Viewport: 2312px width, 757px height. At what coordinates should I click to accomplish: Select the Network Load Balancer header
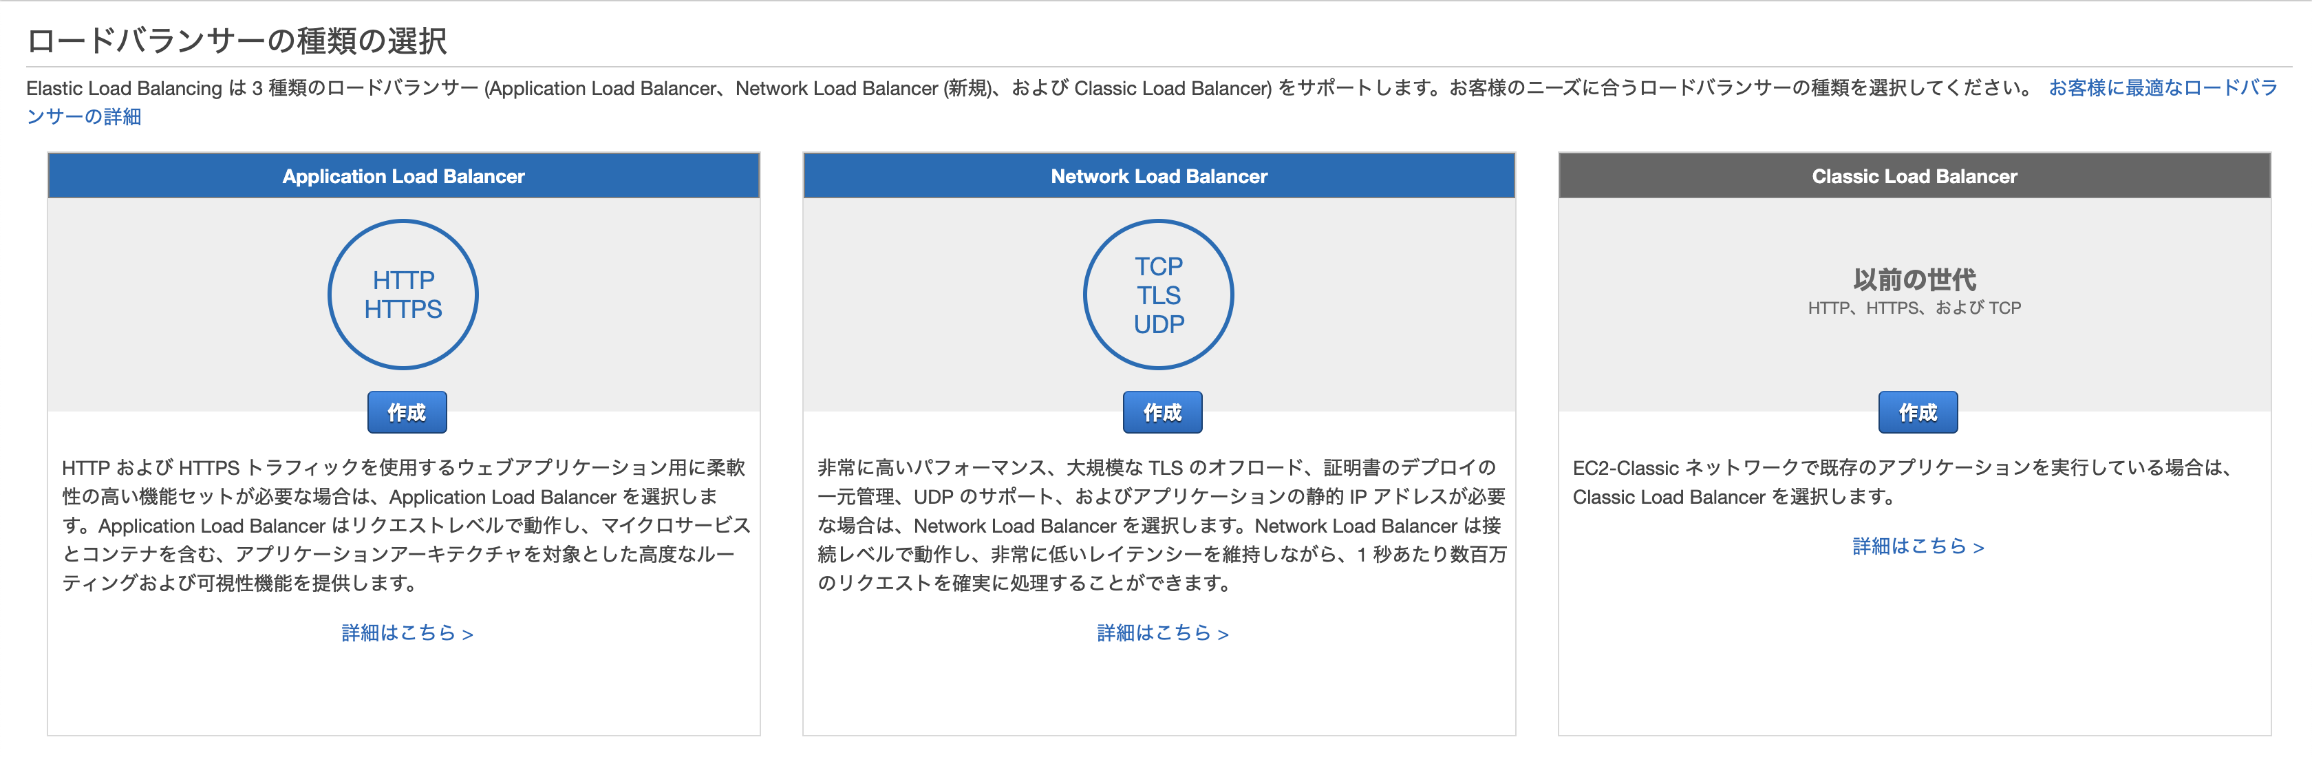(x=1159, y=176)
